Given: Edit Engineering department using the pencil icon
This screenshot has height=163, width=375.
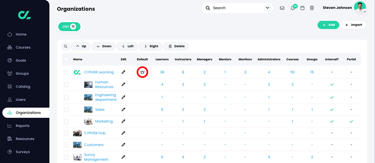Looking at the screenshot, I should [123, 97].
